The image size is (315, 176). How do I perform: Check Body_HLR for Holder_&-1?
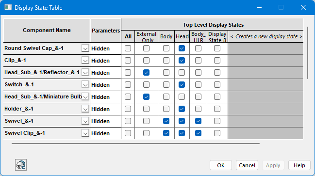point(198,109)
